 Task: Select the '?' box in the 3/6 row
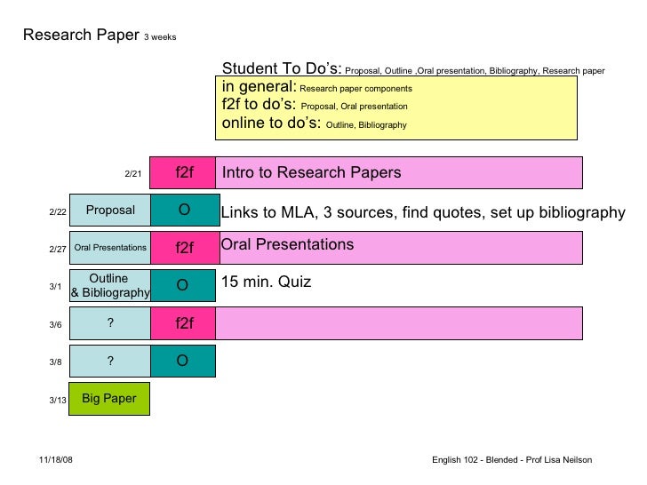[x=110, y=323]
